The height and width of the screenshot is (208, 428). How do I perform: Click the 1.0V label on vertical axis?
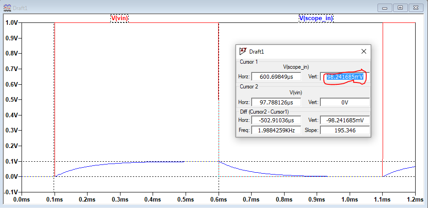(x=11, y=23)
